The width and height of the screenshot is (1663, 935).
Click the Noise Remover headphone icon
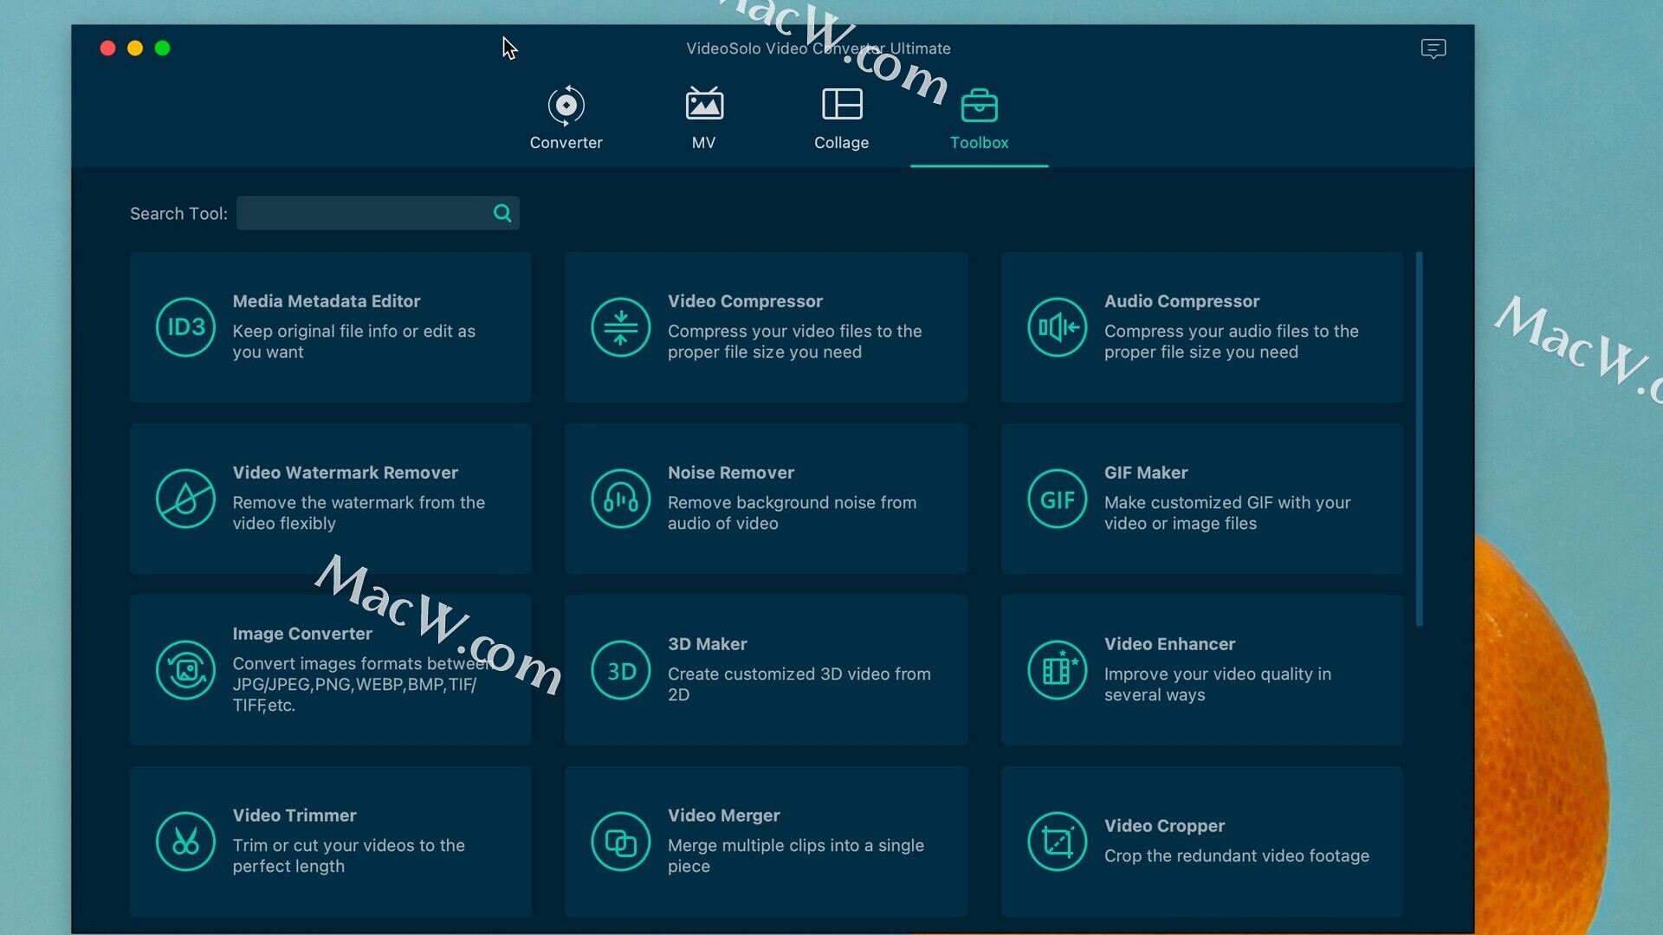point(620,499)
